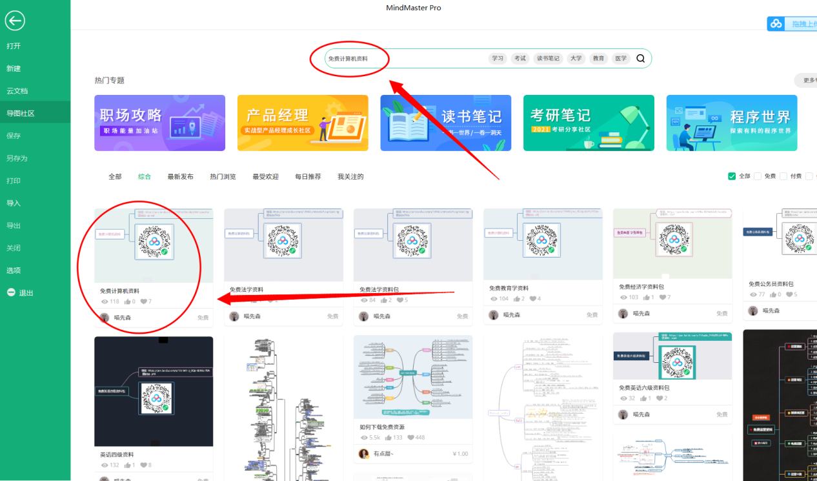Click the 读书笔记 search tag
Viewport: 817px width, 481px height.
(x=549, y=58)
